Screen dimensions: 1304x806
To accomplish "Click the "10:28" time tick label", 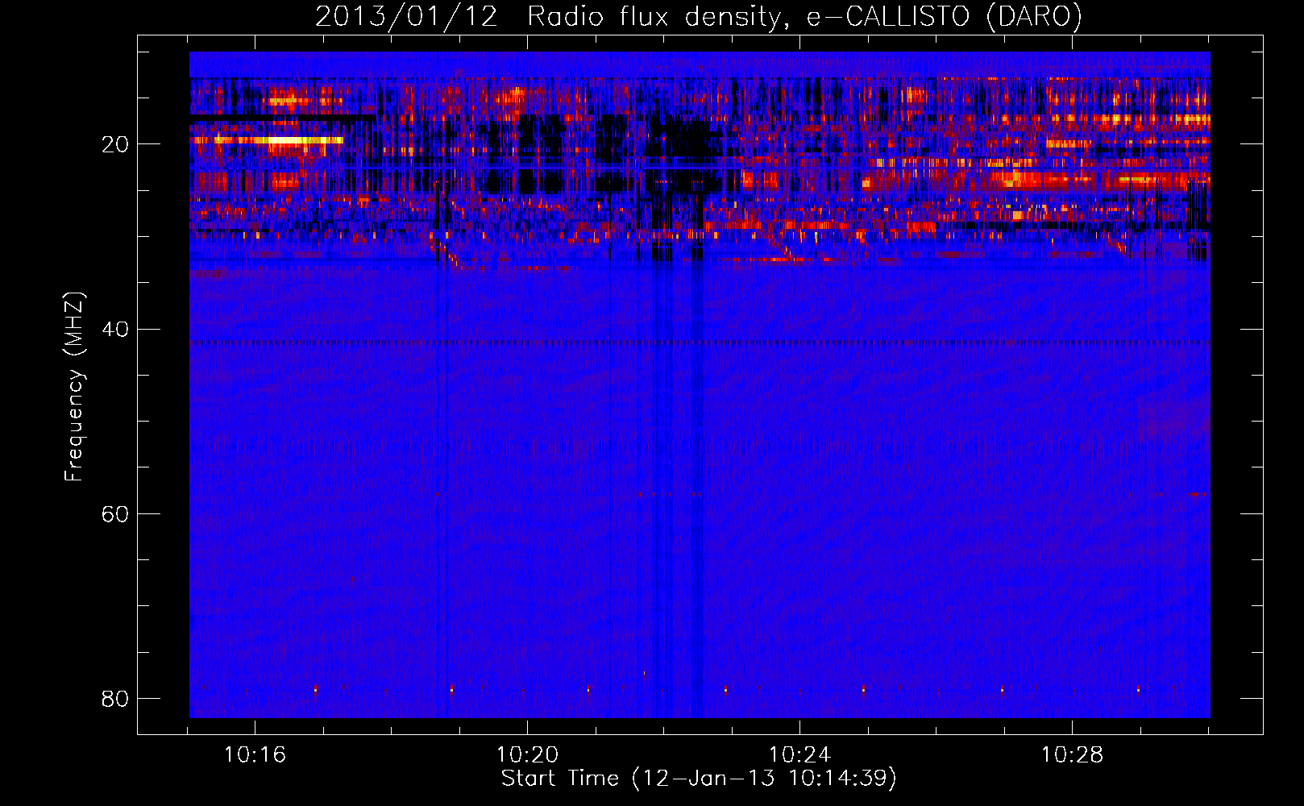I will (x=1072, y=755).
